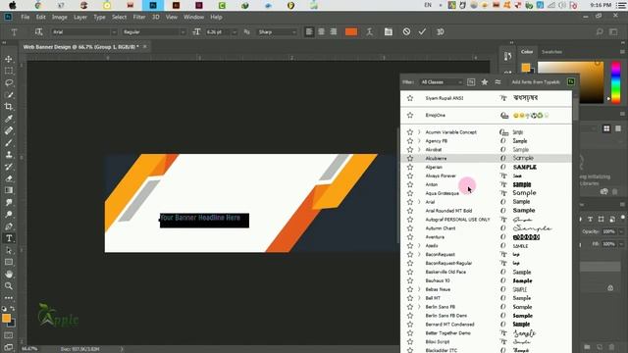Reset default foreground and background colors
This screenshot has width=628, height=353.
4,309
